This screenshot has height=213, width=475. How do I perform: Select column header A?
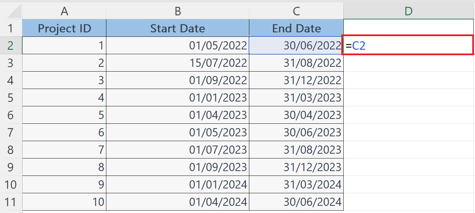point(64,11)
